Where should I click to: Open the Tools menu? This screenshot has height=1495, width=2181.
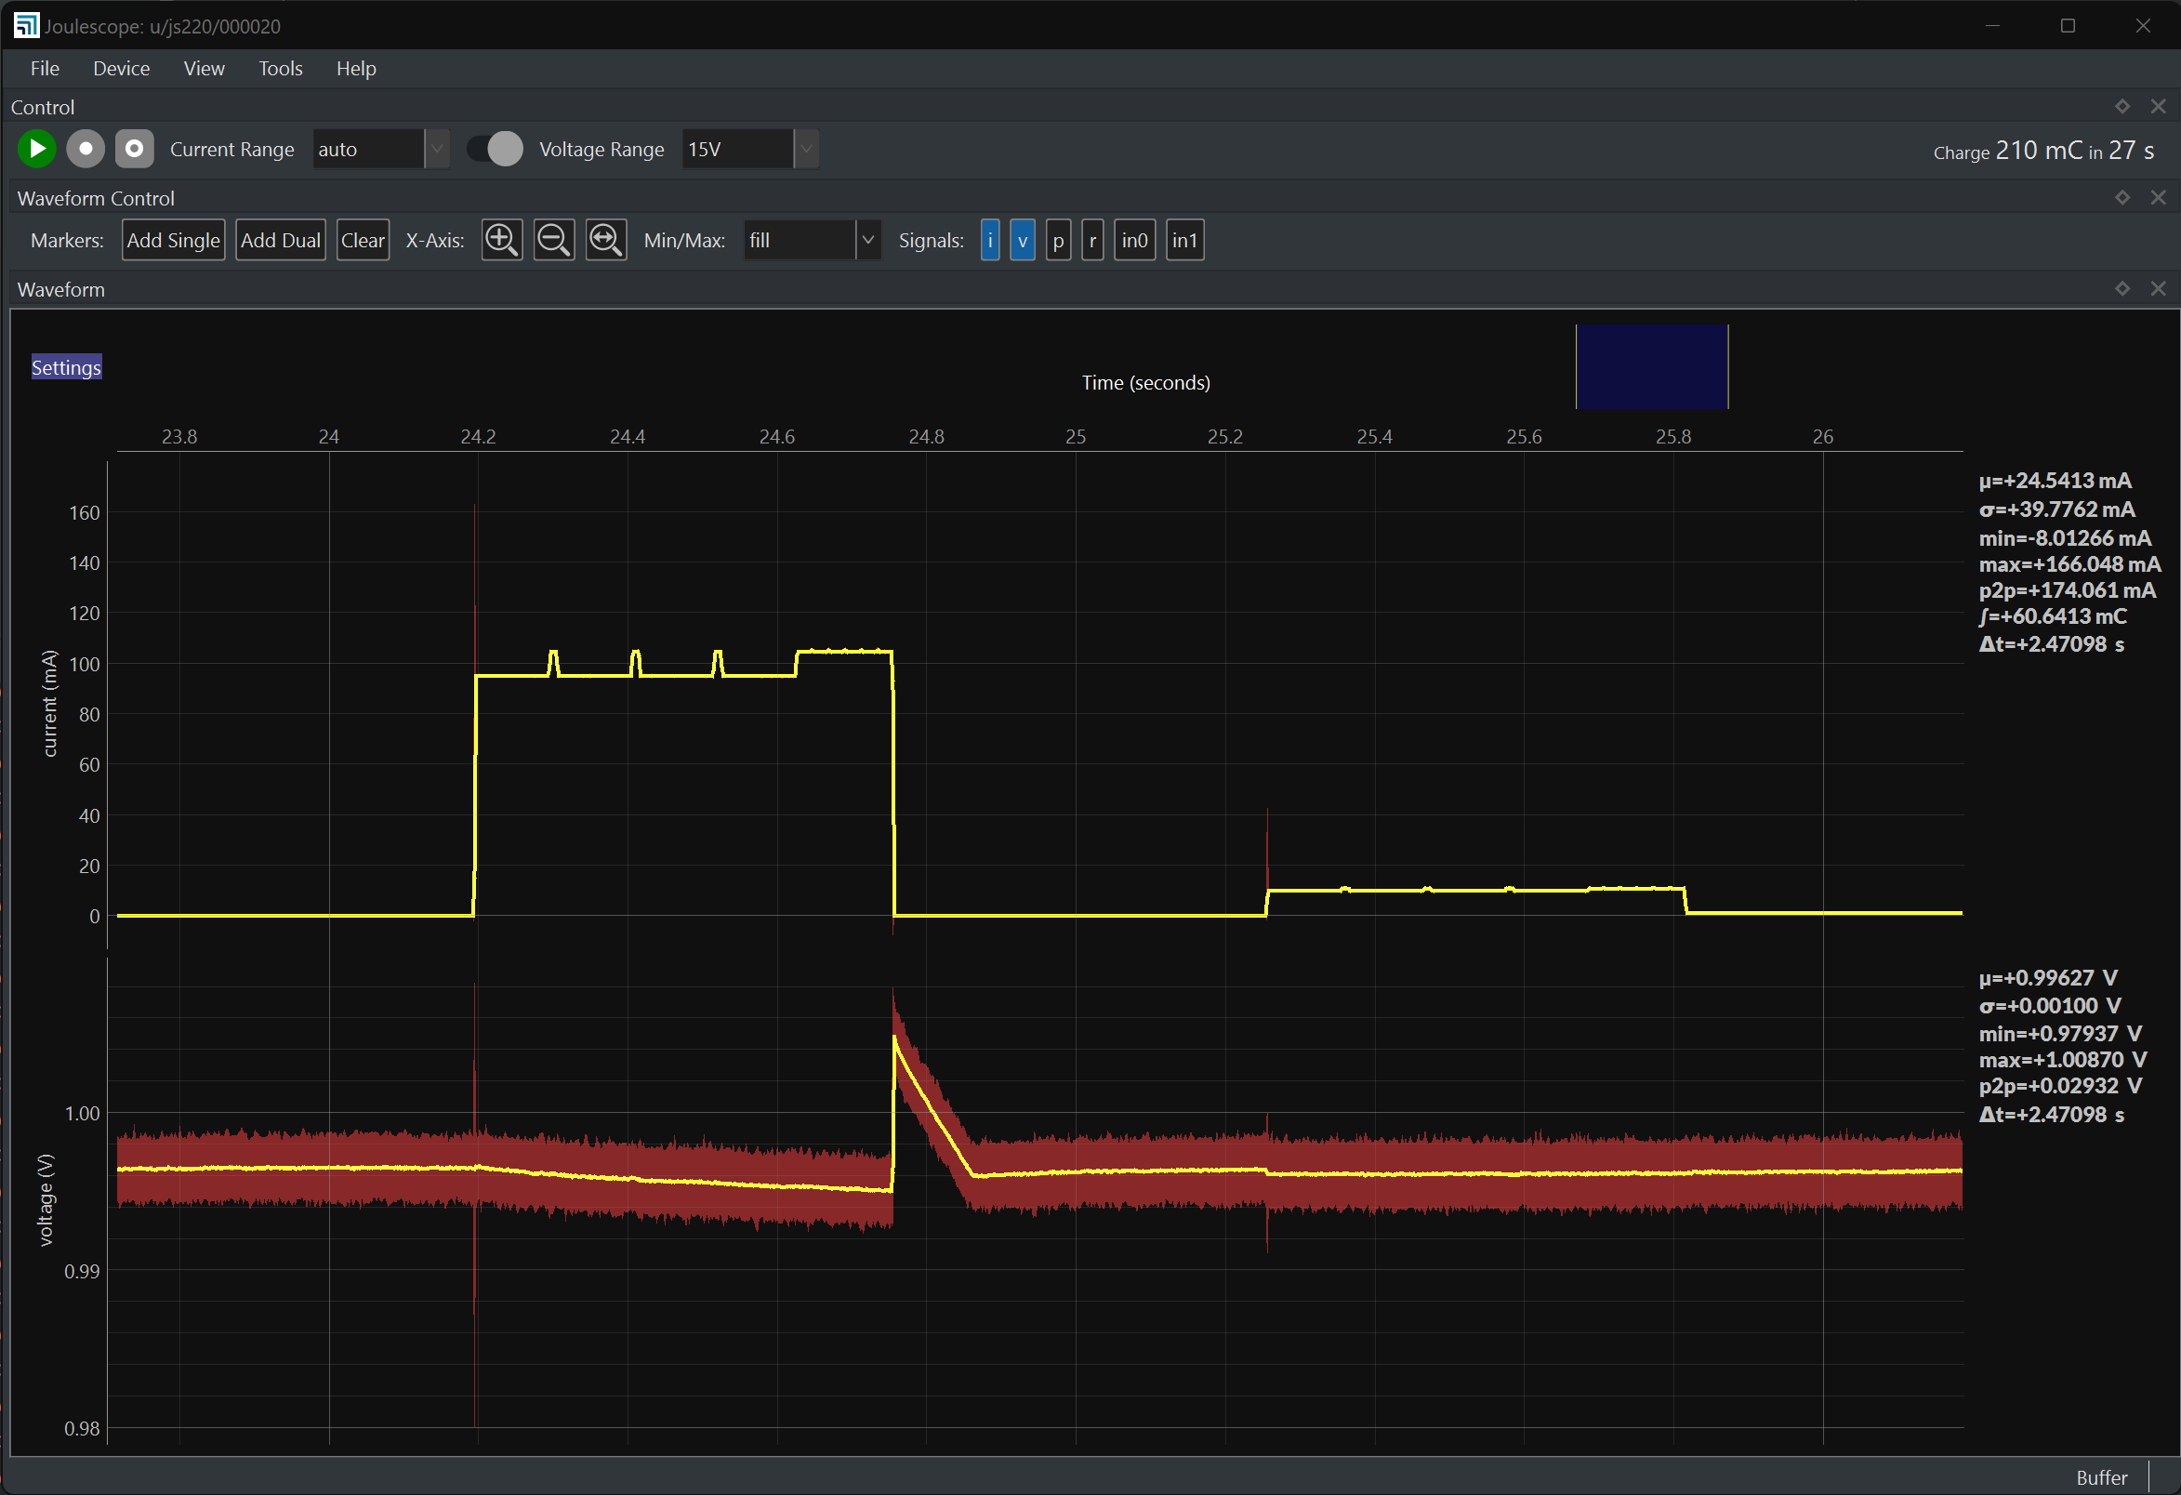[280, 69]
